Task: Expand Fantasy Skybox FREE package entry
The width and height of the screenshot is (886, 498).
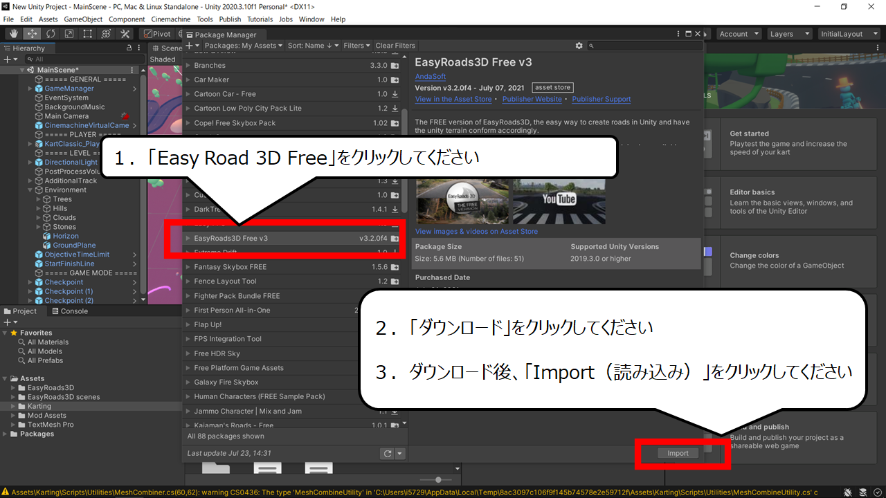Action: coord(188,267)
